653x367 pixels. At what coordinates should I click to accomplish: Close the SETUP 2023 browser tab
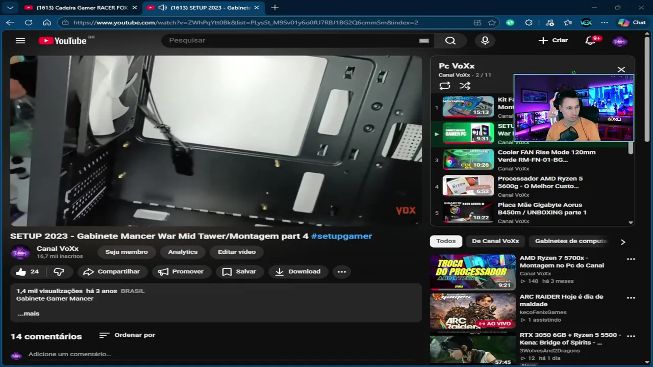[257, 8]
